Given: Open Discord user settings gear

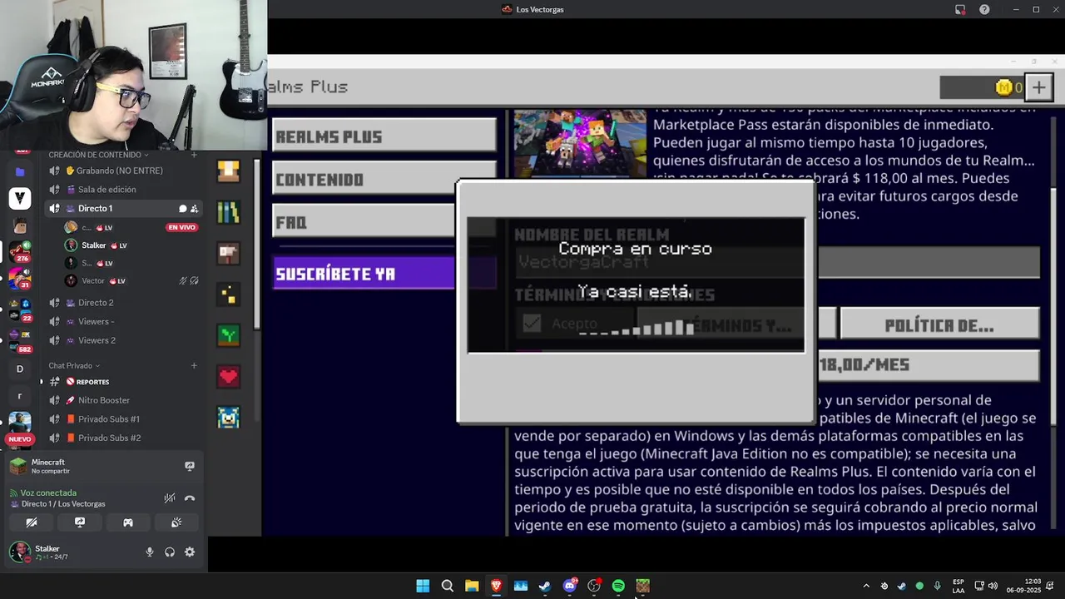Looking at the screenshot, I should 190,552.
